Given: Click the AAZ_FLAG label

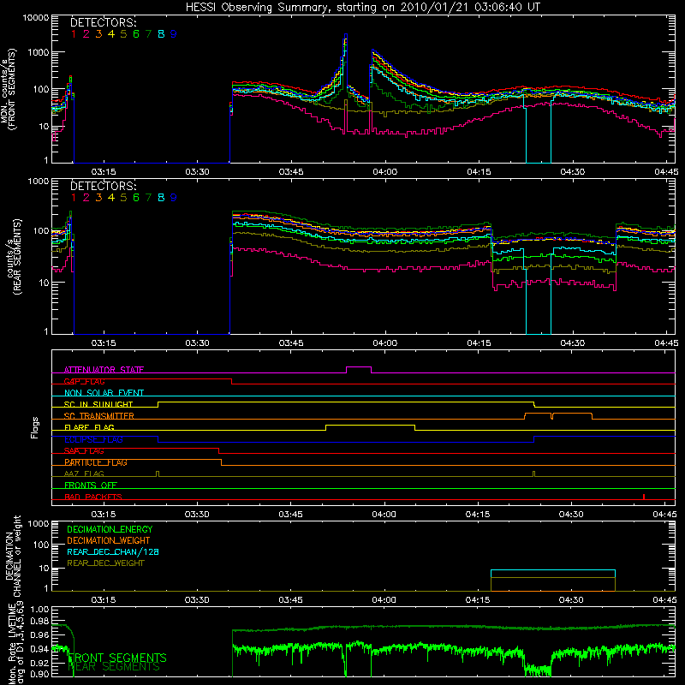Looking at the screenshot, I should pos(84,474).
